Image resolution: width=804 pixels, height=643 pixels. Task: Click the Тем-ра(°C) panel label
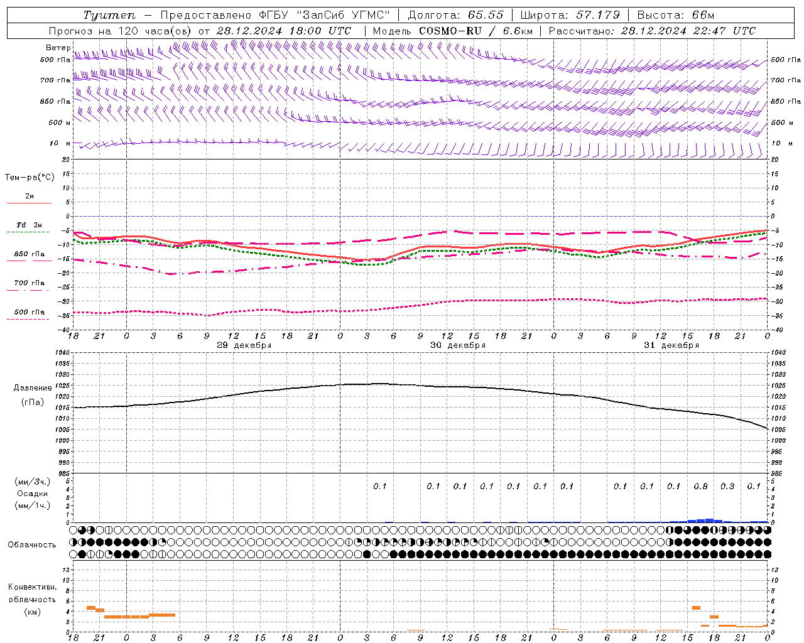click(x=30, y=178)
